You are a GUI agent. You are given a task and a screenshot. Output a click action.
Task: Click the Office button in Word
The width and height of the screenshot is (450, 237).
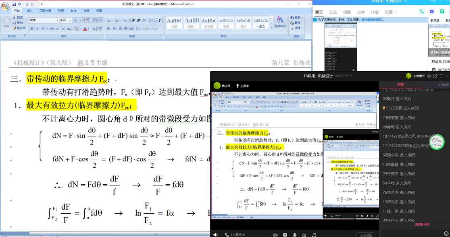[x=5, y=7]
